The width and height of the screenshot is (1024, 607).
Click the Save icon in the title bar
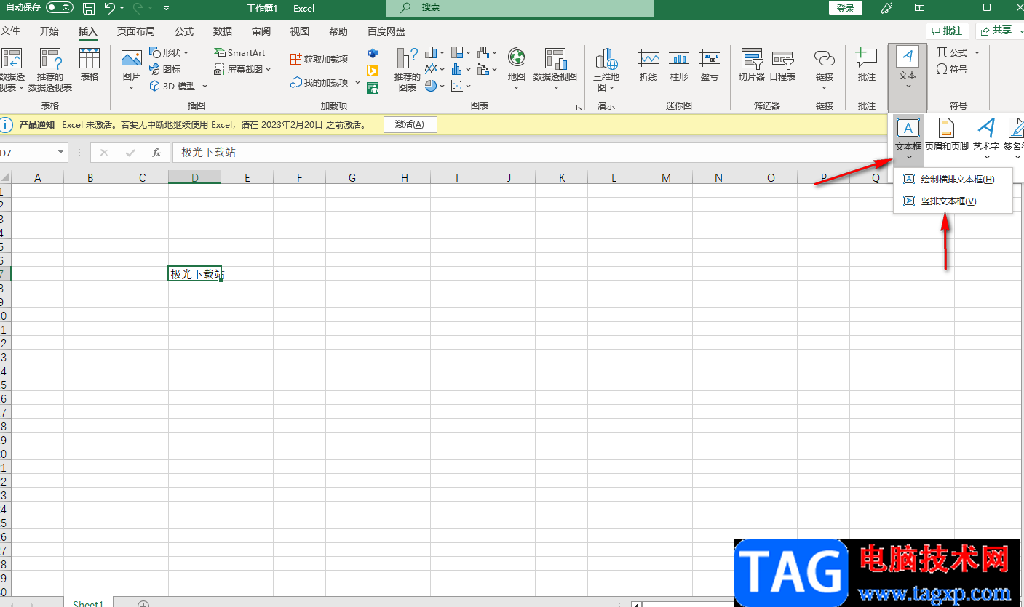pyautogui.click(x=89, y=8)
